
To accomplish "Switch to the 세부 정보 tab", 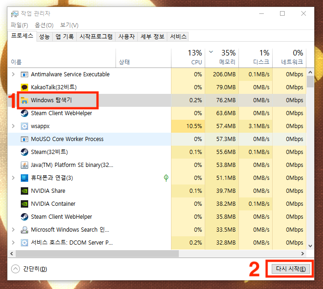I will click(x=152, y=37).
